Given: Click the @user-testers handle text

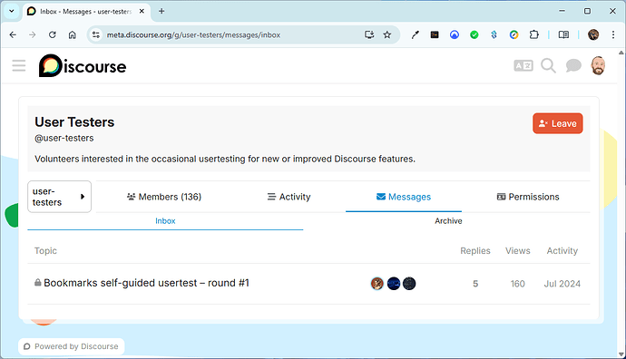Looking at the screenshot, I should click(x=64, y=138).
